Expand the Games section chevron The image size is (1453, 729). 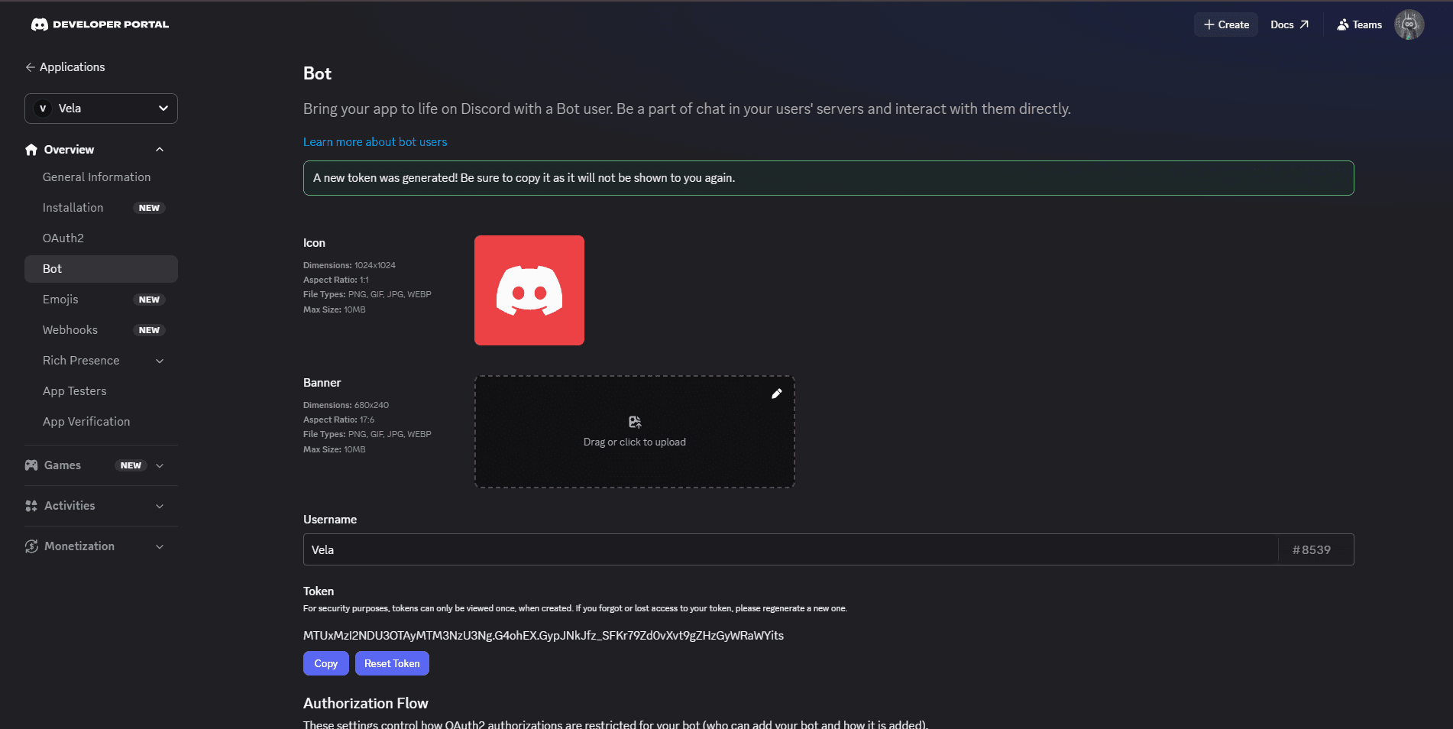[160, 465]
